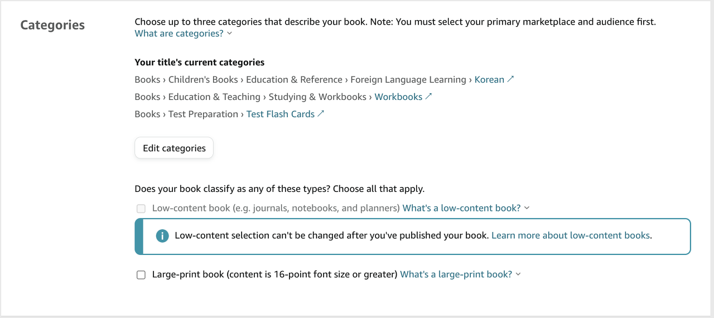Click the external link arrow beside Test Flash Cards
Viewport: 714px width, 318px height.
(x=321, y=114)
